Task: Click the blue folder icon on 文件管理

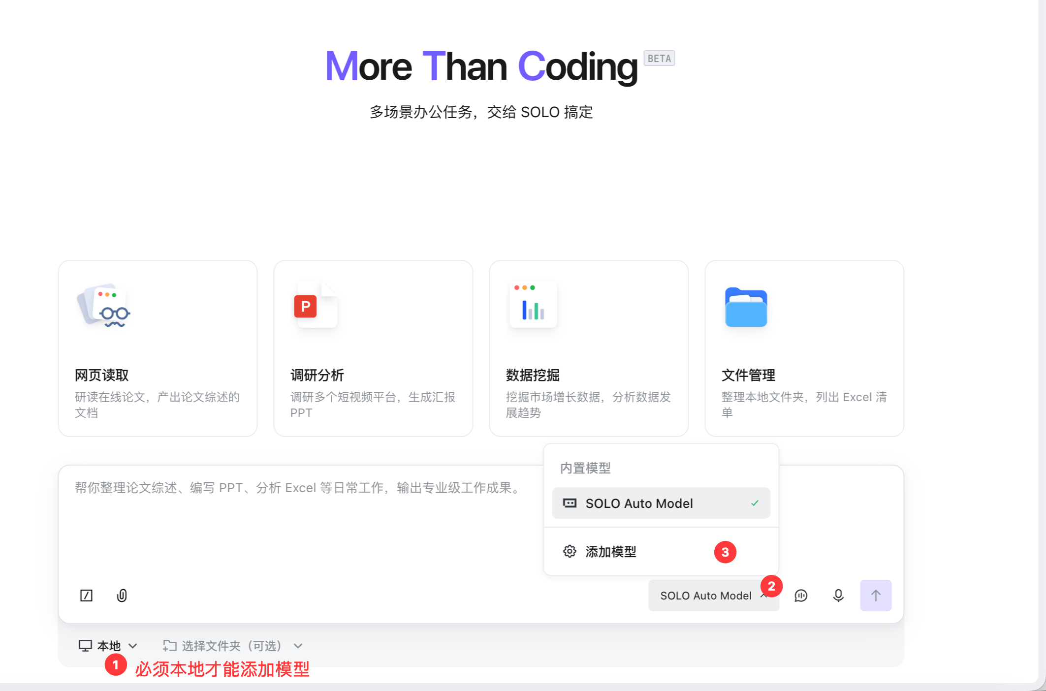Action: 746,307
